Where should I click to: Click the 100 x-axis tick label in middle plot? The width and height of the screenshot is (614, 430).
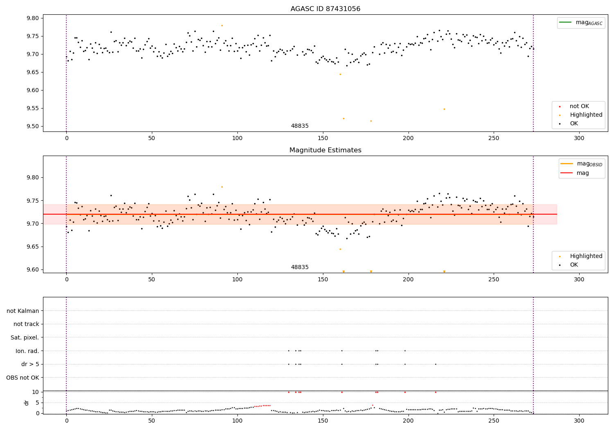237,280
